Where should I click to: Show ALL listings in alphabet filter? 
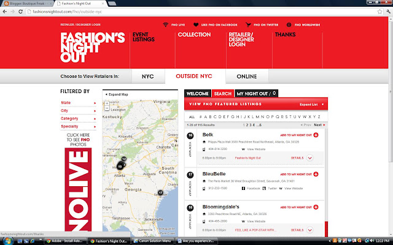(192, 117)
